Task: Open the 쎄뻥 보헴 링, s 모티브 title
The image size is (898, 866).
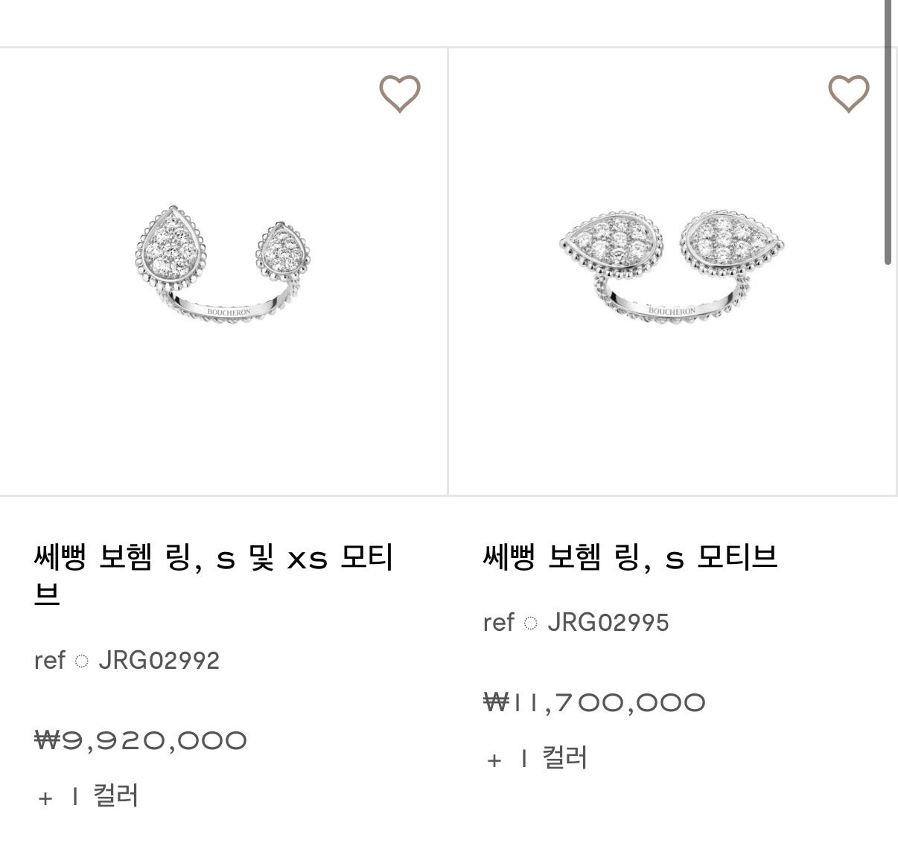Action: click(630, 557)
